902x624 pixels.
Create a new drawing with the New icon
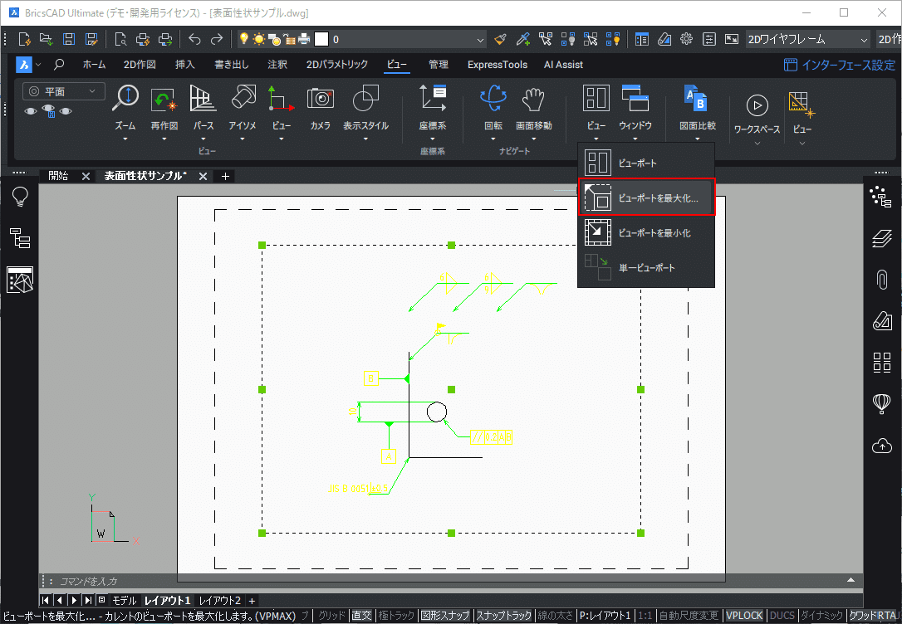click(x=24, y=39)
